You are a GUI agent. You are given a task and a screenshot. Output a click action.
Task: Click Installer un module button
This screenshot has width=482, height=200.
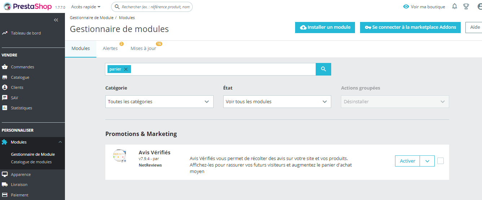tap(325, 27)
